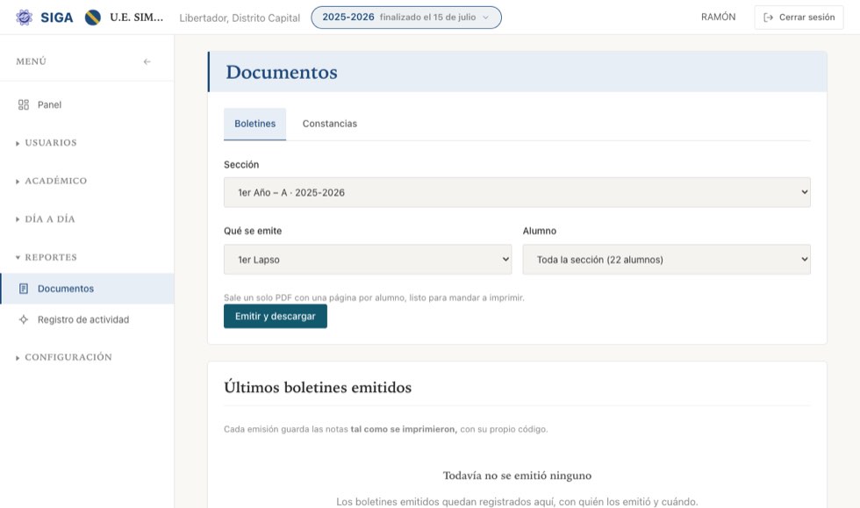
Task: Click the Cada emisión guarda las notas text
Action: 385,429
